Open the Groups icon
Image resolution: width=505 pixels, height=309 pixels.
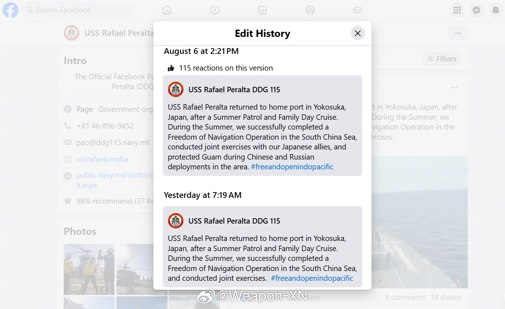(x=310, y=10)
